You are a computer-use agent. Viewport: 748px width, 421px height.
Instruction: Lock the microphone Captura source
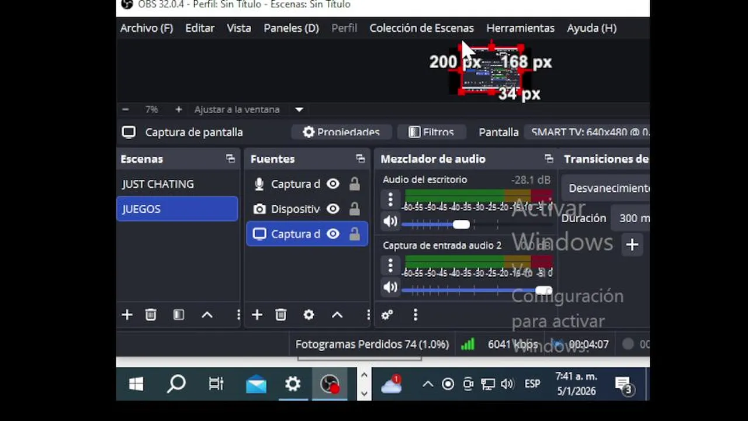(354, 184)
